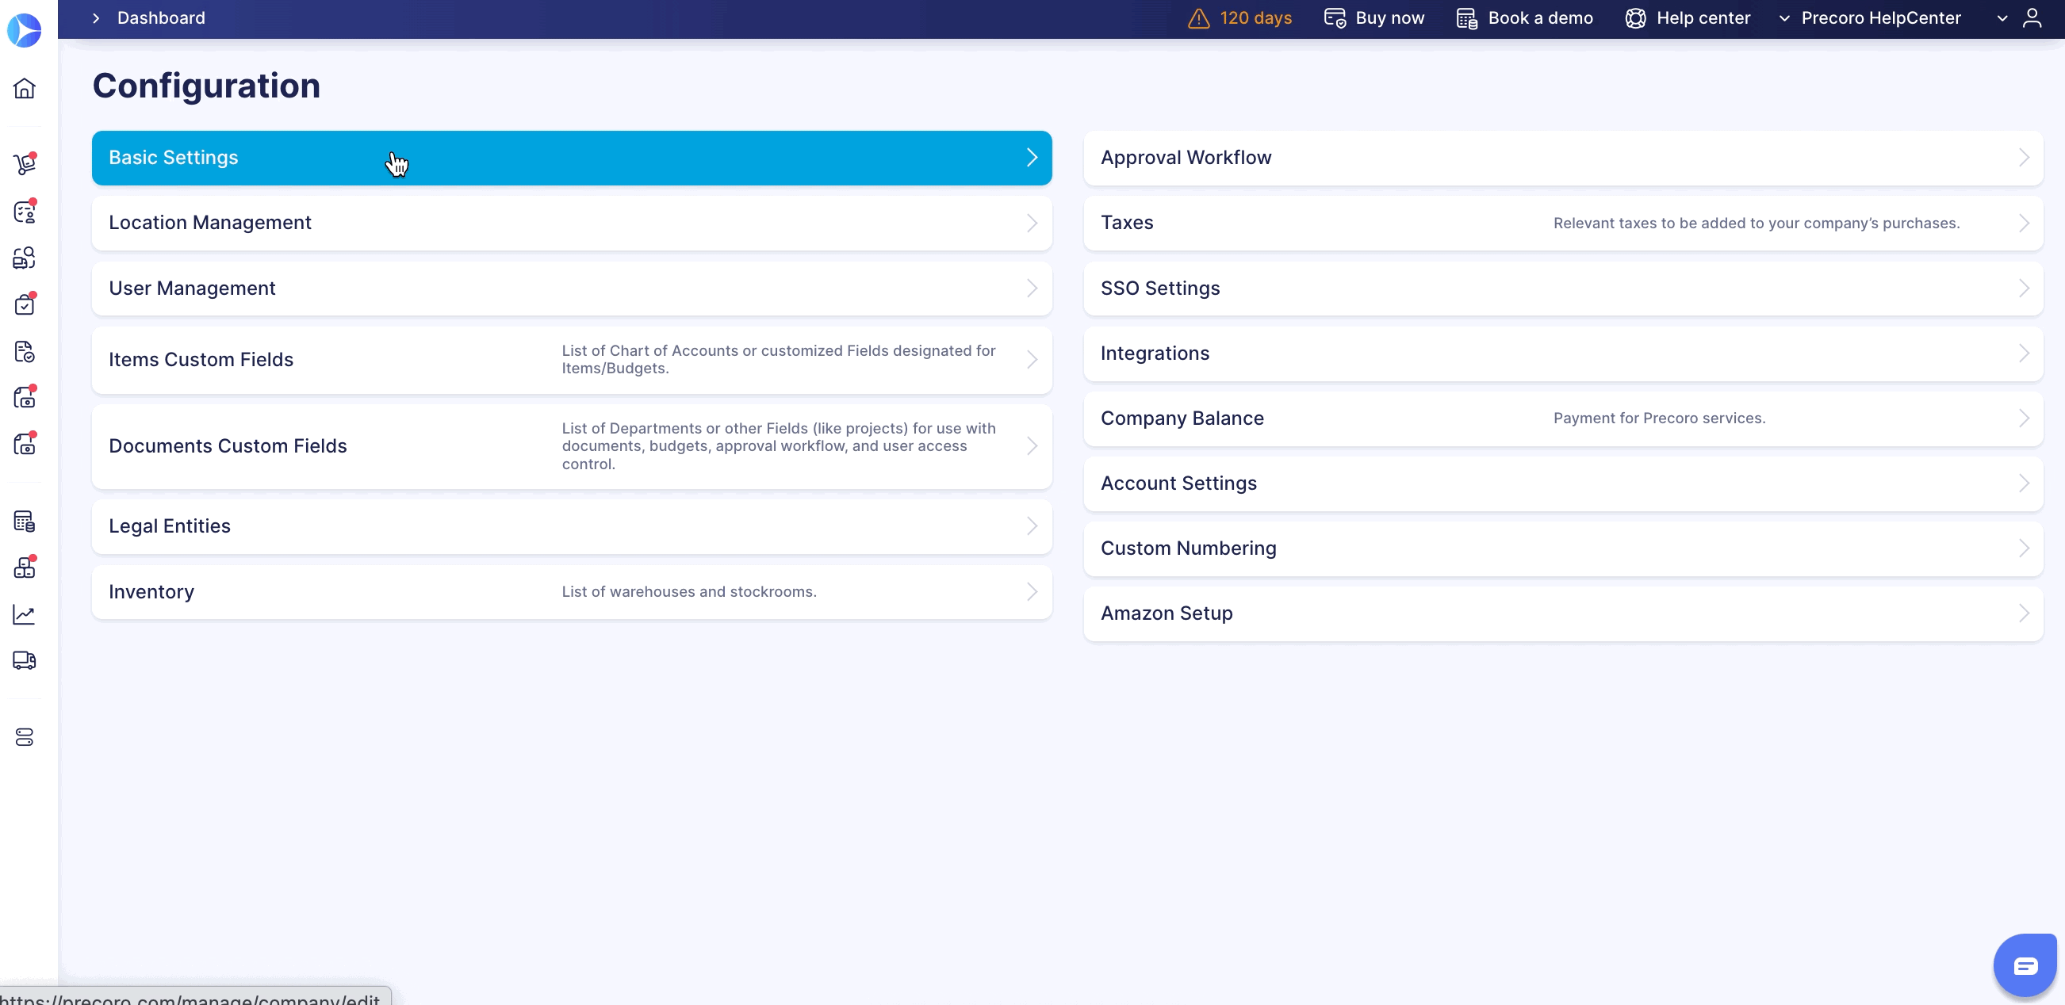Open Approval Workflow settings

click(1562, 158)
